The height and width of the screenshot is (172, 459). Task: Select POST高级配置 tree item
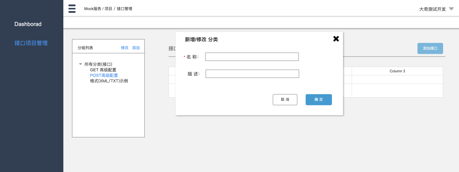point(104,75)
